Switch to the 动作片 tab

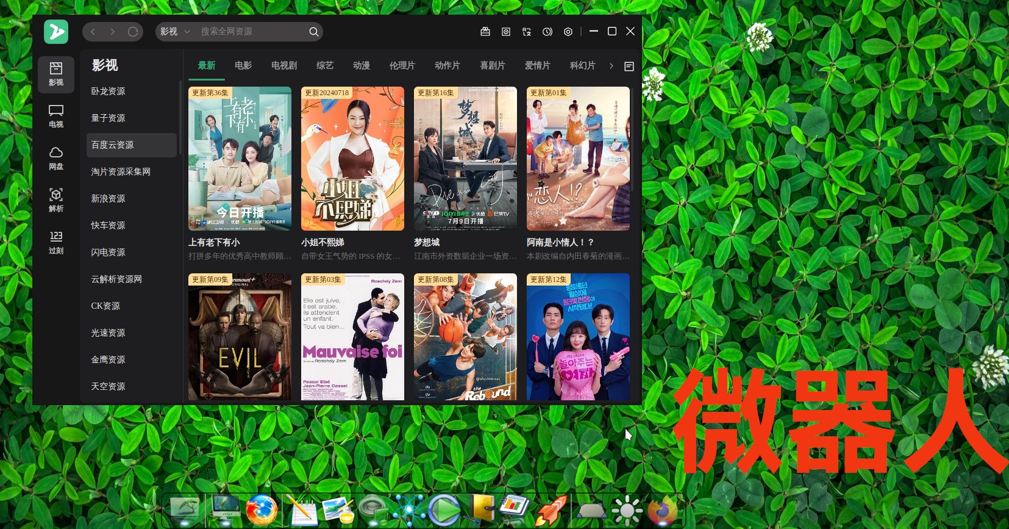(x=447, y=65)
